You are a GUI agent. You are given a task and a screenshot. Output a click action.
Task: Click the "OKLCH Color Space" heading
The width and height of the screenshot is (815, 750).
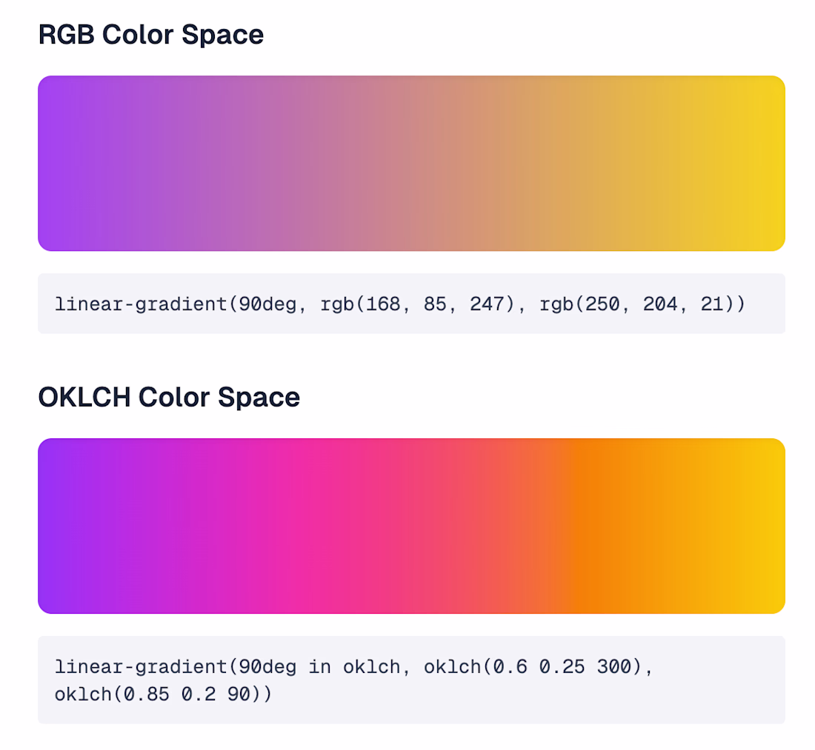tap(169, 398)
